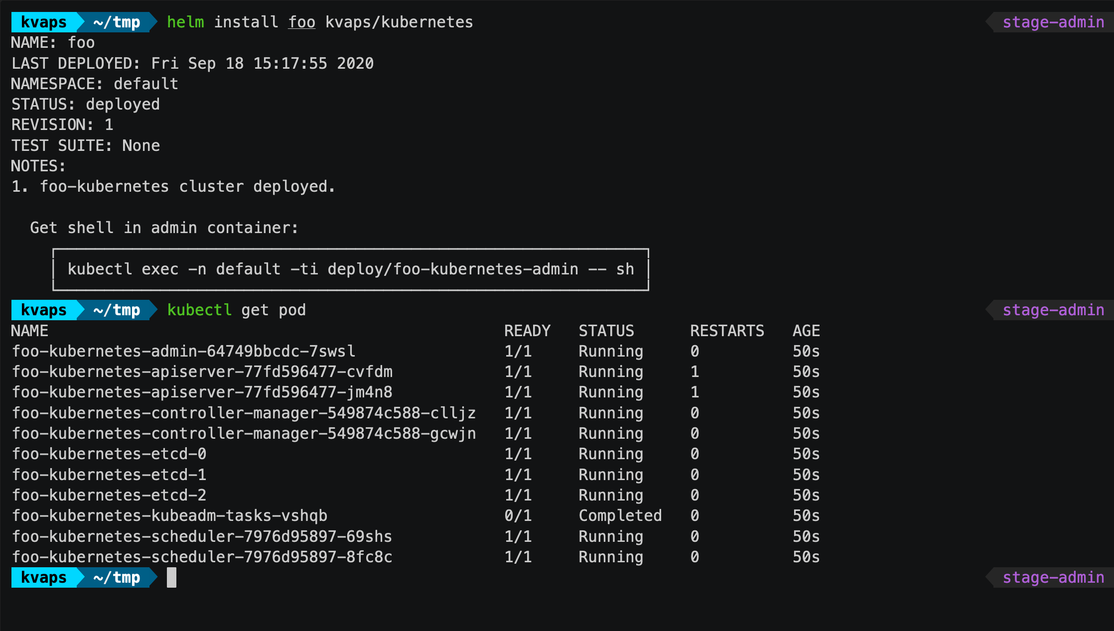
Task: Click the pod name foo-kubernetes-controller-manager-549874c588-clljz
Action: (244, 413)
